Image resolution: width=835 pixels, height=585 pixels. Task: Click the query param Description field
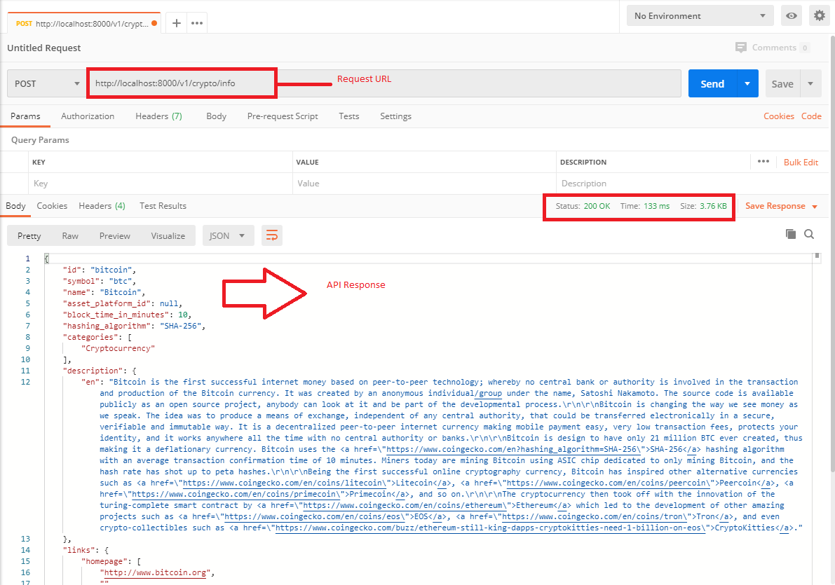[x=691, y=183]
